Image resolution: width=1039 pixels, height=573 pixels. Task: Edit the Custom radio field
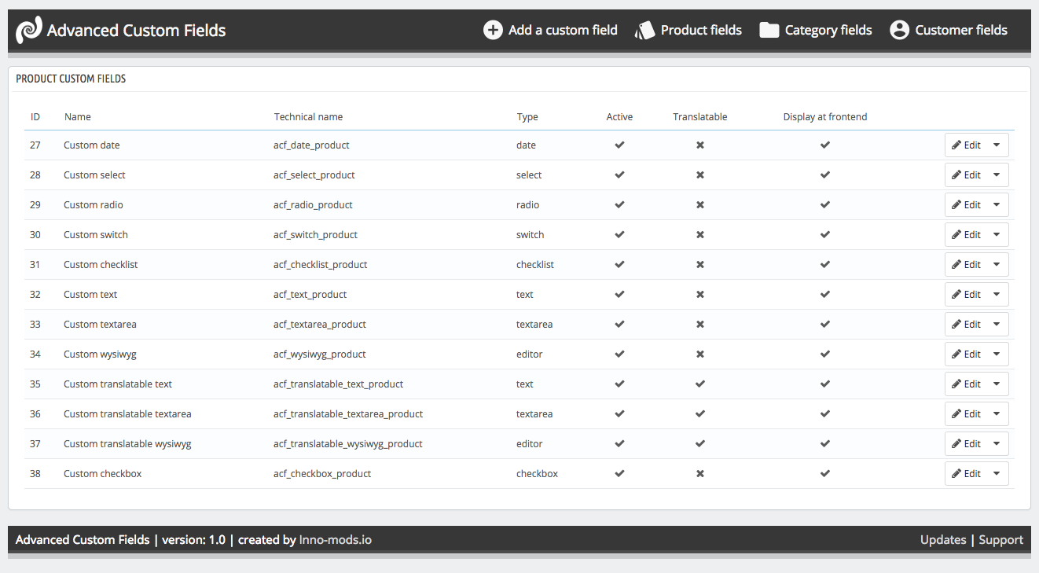966,204
